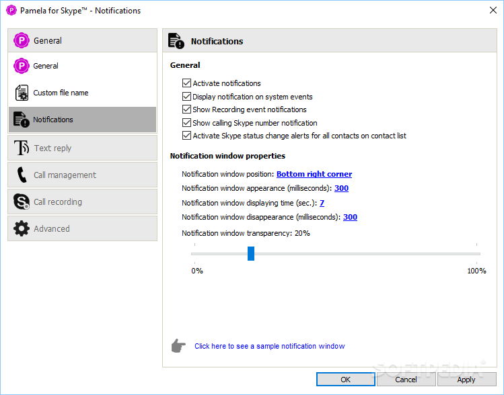
Task: Expand the Text reply section
Action: click(x=83, y=148)
